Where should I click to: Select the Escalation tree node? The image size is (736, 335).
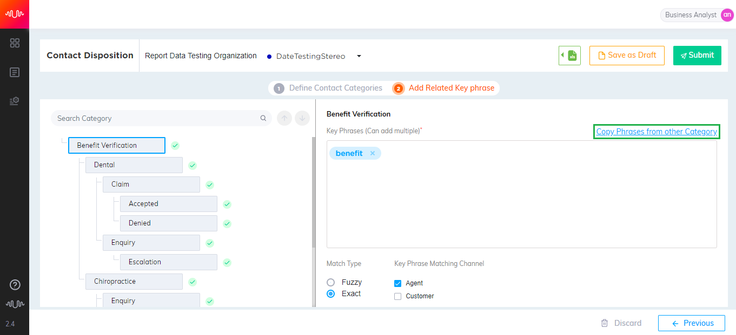[x=169, y=262]
